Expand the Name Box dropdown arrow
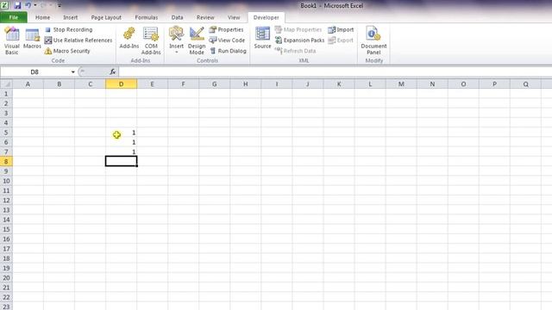This screenshot has width=552, height=310. tap(72, 71)
